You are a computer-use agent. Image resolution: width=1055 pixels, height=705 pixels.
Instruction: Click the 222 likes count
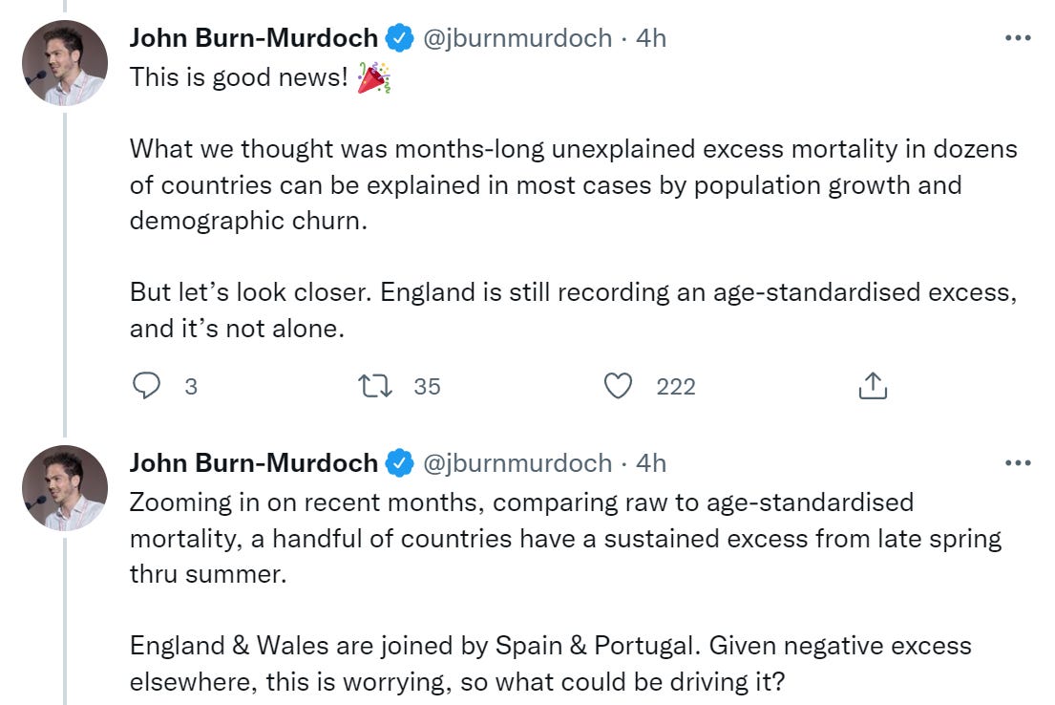click(675, 386)
